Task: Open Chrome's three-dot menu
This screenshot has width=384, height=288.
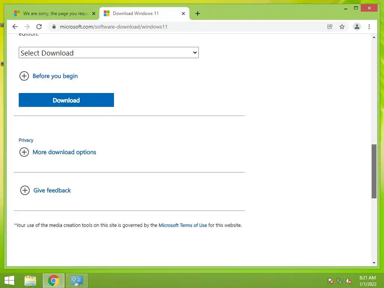Action: 369,27
